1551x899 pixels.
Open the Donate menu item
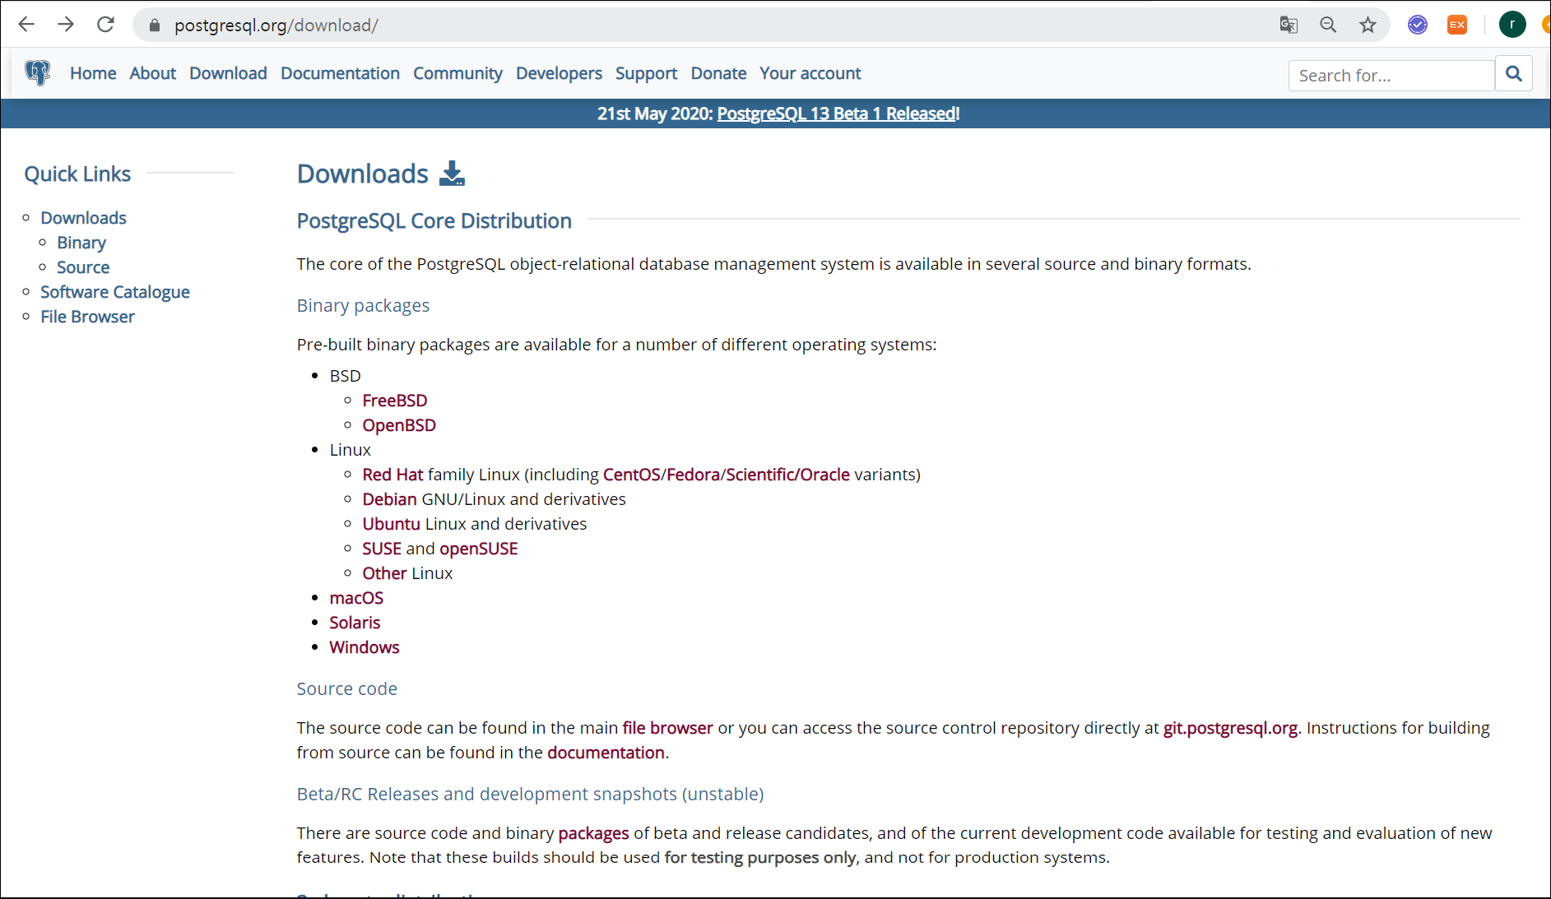718,73
